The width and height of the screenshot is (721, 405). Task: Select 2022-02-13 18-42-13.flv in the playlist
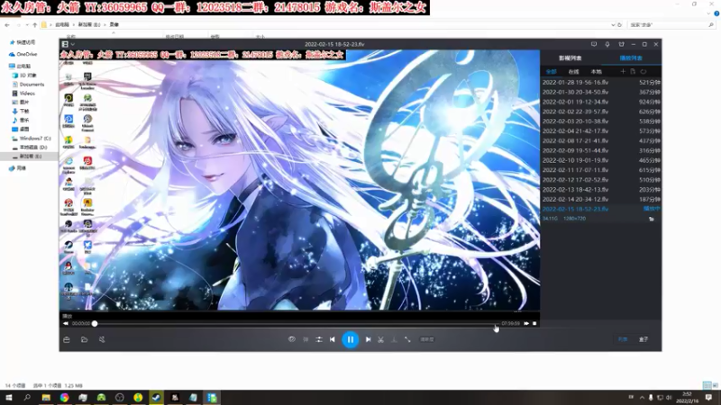(x=601, y=190)
